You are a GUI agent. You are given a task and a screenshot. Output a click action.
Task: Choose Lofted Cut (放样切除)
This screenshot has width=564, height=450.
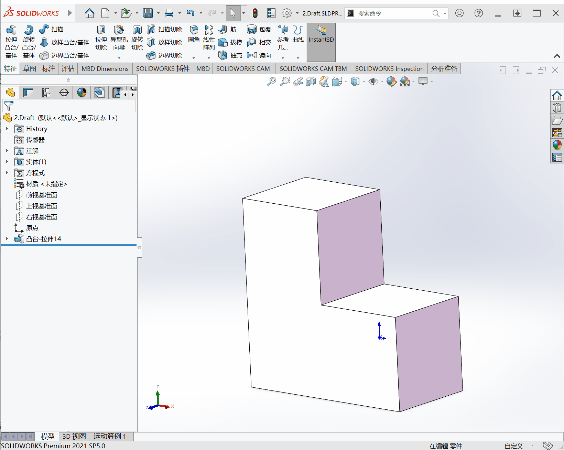tap(164, 42)
